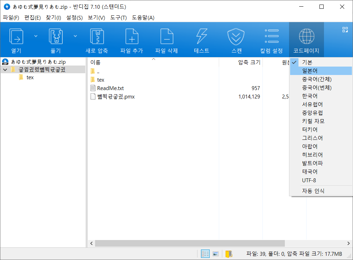Select 한국어 codepage

(321, 96)
